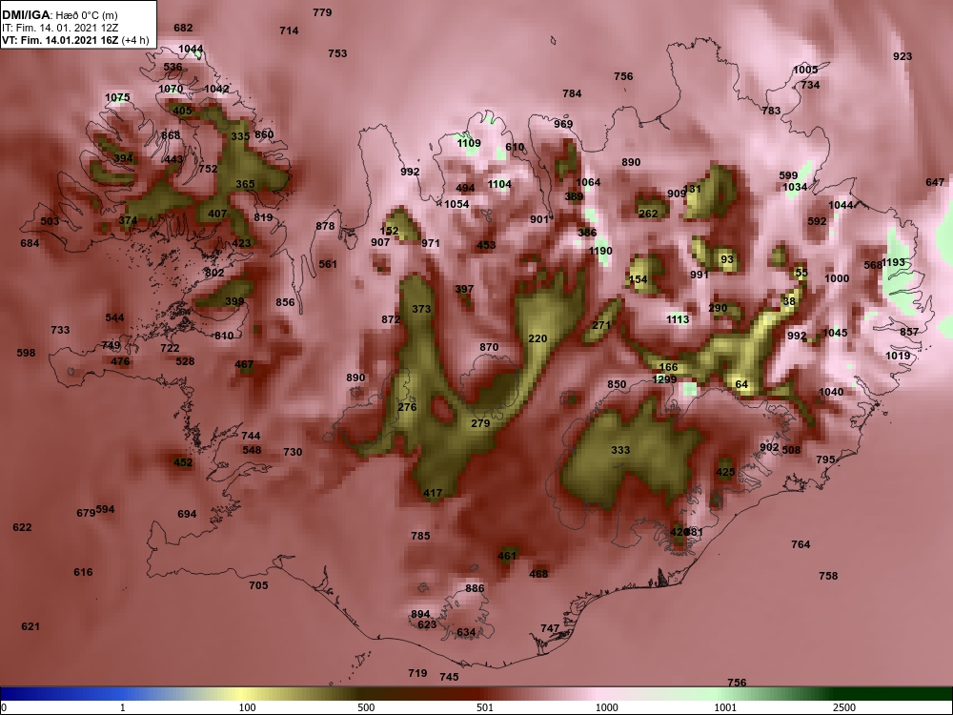Viewport: 953px width, 715px height.
Task: Click the 1113 value label
Action: [x=678, y=319]
